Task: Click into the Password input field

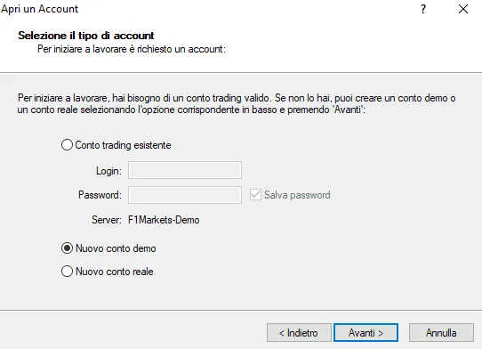Action: point(185,195)
